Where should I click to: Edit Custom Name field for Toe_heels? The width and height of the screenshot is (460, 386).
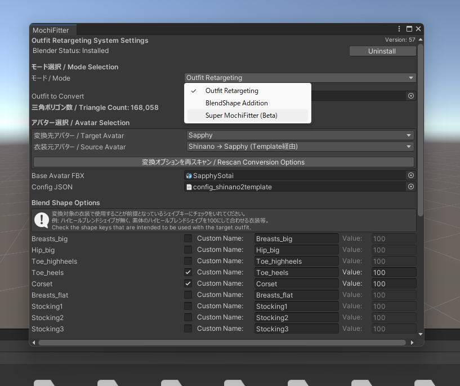(296, 272)
